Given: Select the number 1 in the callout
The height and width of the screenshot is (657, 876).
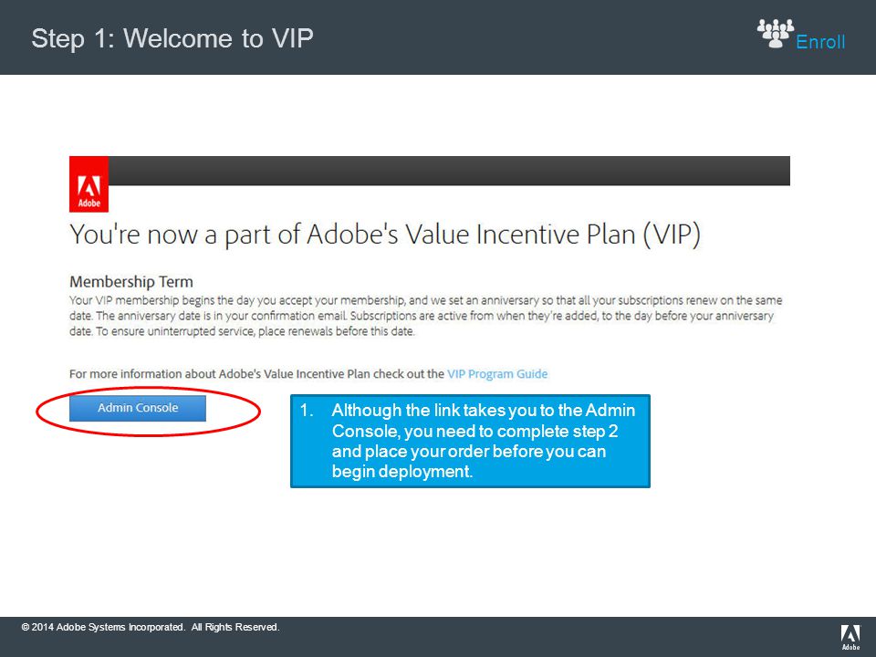Looking at the screenshot, I should click(307, 410).
